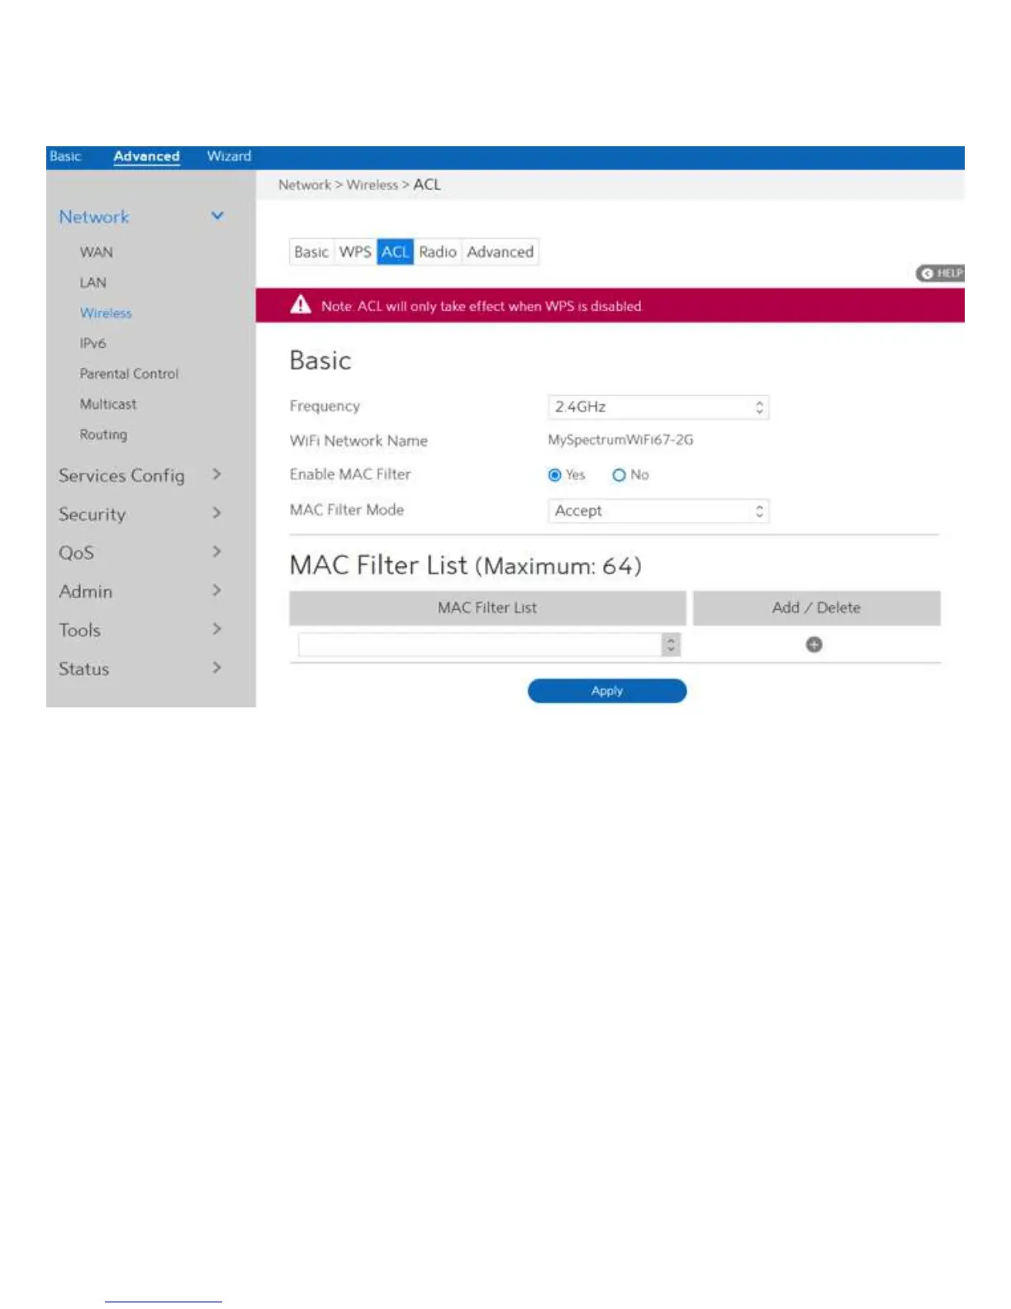Click the MAC Filter List (Maximum: 64) heading

click(x=465, y=566)
